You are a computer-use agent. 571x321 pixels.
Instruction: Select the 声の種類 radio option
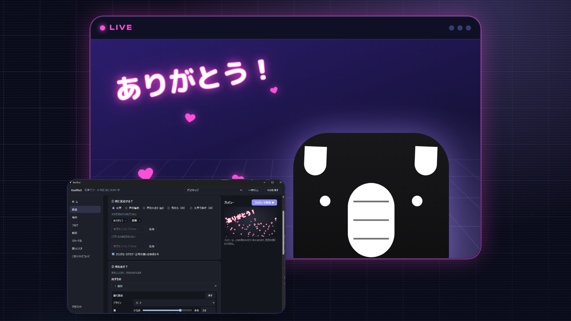[126, 208]
